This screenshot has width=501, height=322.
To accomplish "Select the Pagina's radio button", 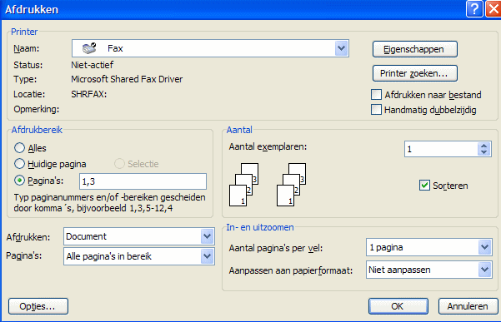I will tap(19, 181).
